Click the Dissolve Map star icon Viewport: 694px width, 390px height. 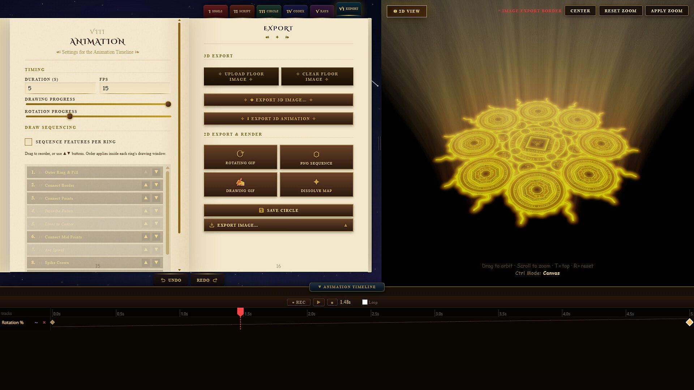[x=316, y=182]
